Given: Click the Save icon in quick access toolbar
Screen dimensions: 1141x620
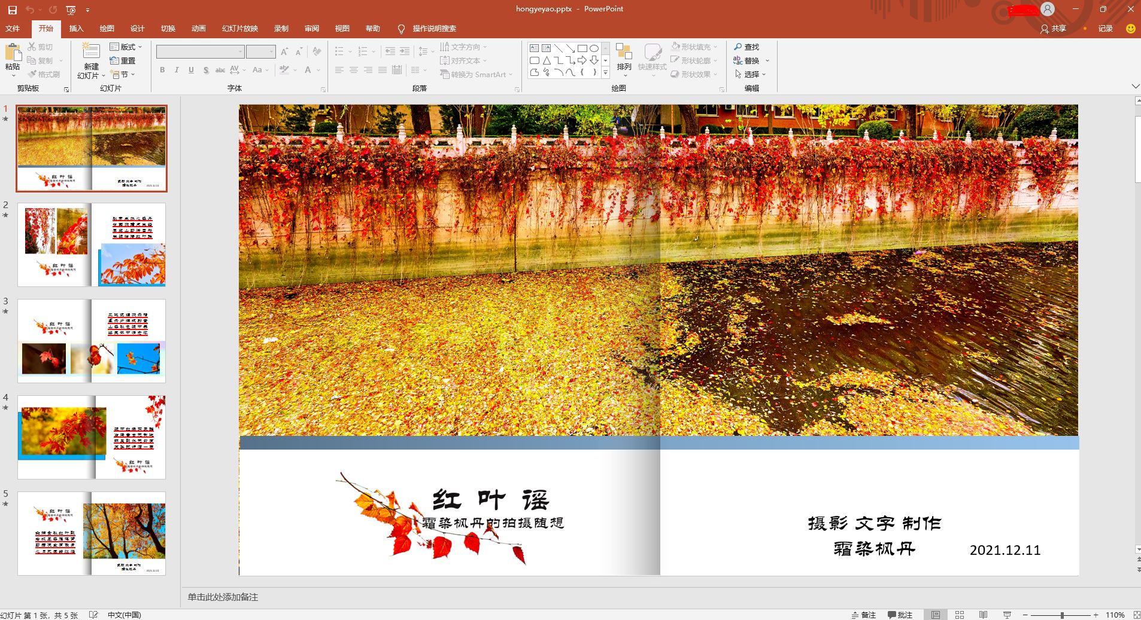Looking at the screenshot, I should (x=12, y=10).
